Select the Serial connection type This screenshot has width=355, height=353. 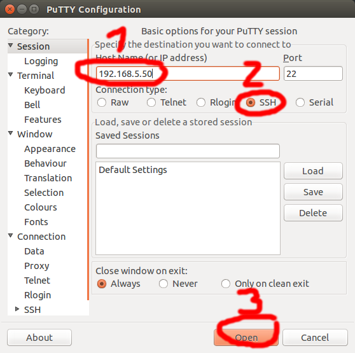coord(300,102)
